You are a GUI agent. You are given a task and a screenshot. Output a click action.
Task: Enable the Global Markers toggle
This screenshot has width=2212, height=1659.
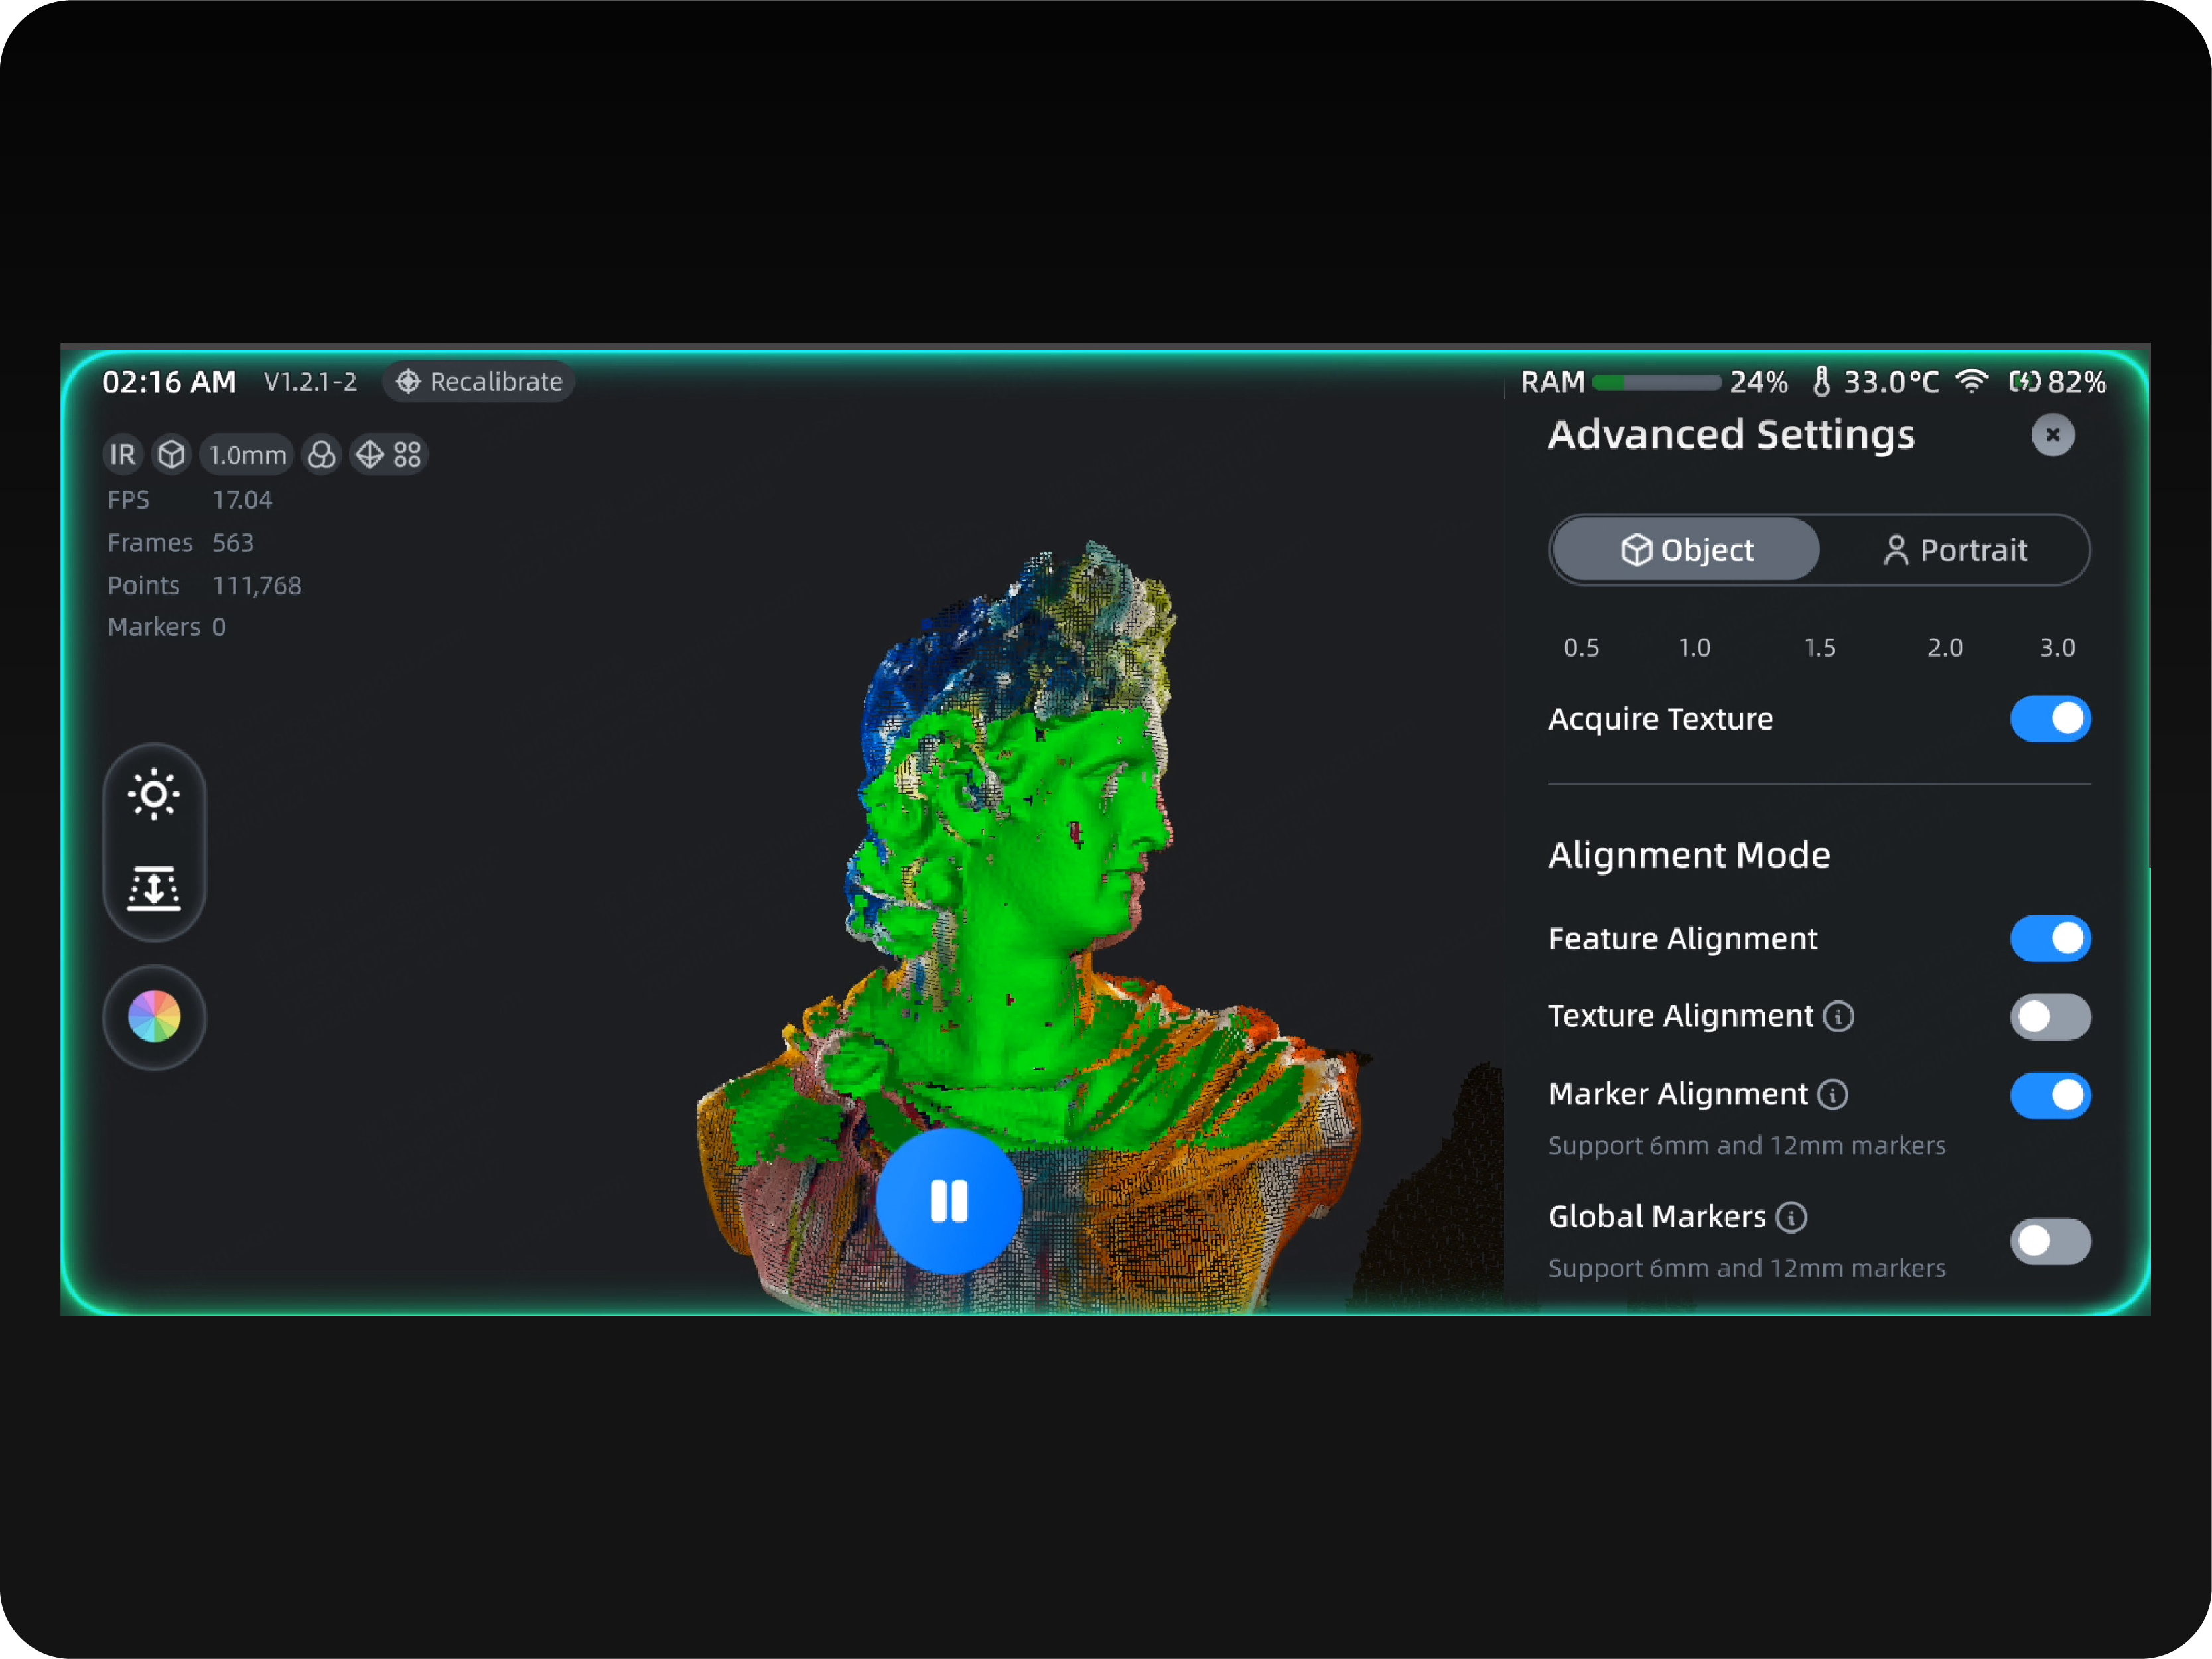pyautogui.click(x=2049, y=1241)
